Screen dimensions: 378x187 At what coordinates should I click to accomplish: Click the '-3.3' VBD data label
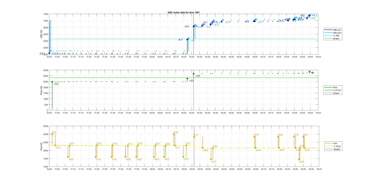click(x=208, y=27)
